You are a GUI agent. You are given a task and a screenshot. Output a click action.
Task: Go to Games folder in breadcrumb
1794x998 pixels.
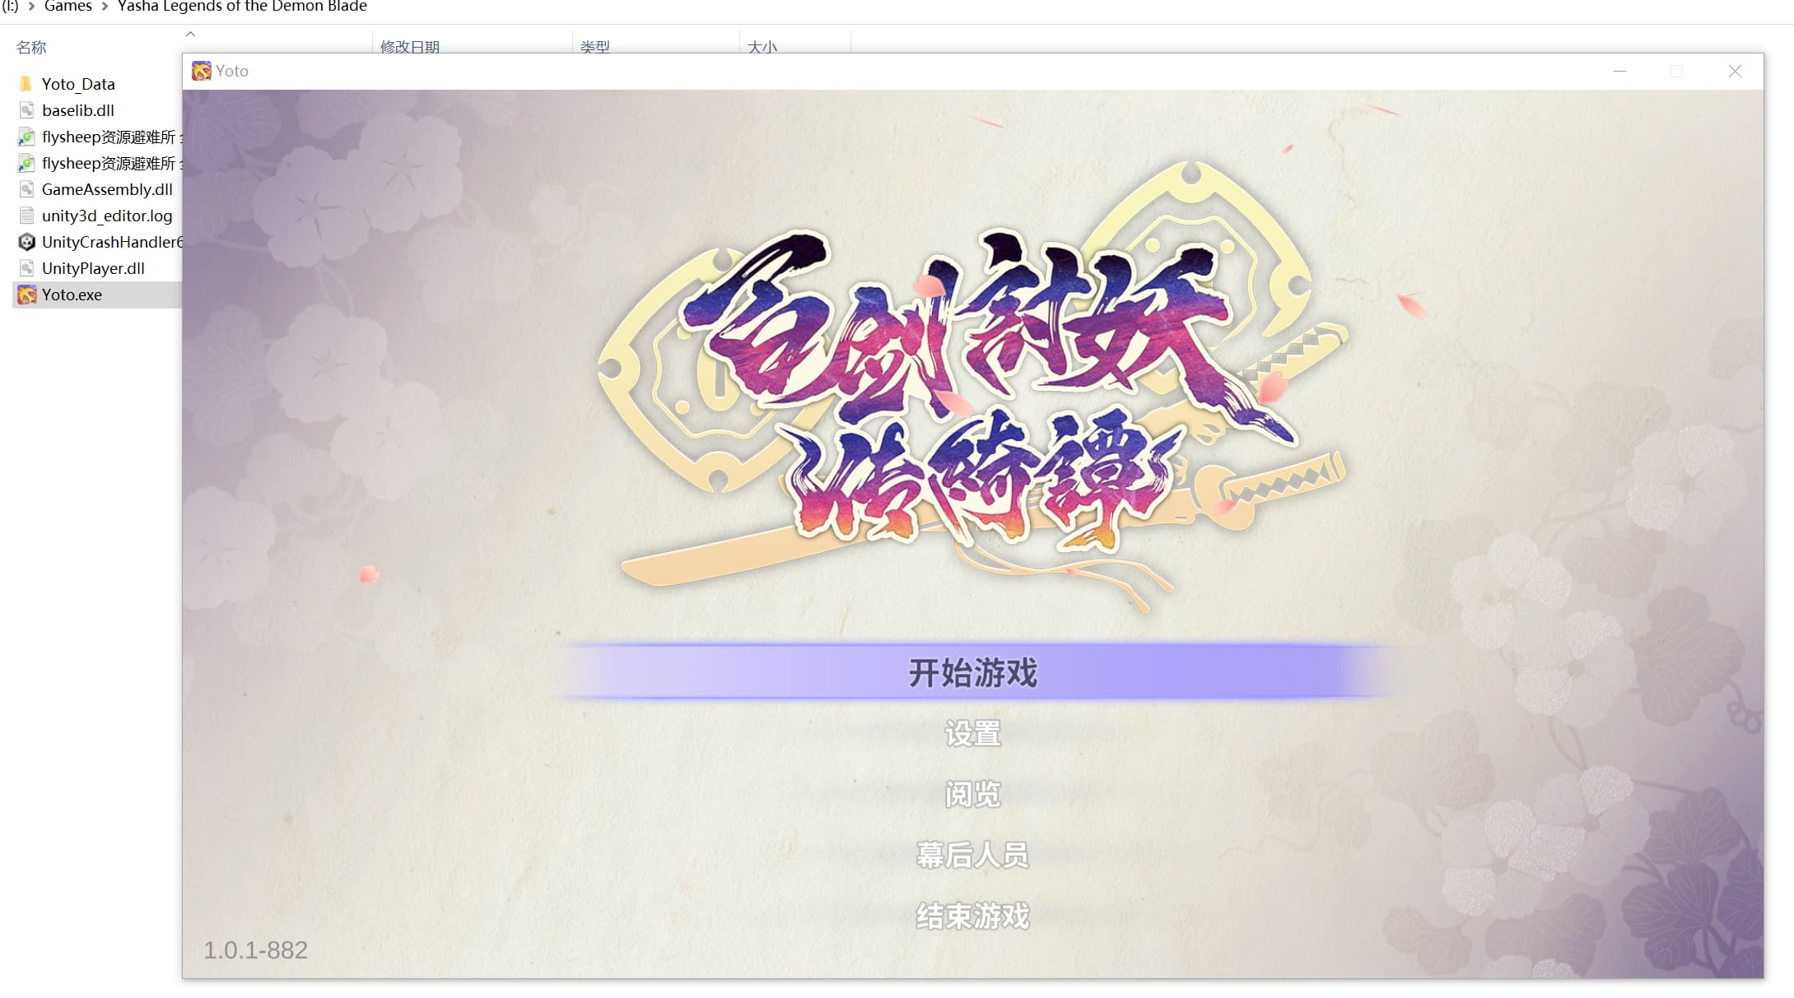(x=68, y=7)
